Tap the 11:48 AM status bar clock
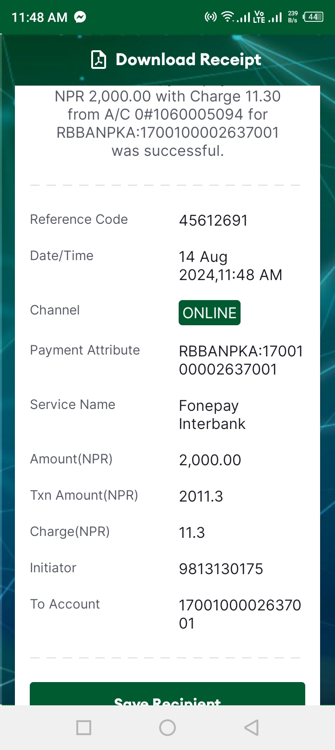This screenshot has height=750, width=335. pos(40,17)
